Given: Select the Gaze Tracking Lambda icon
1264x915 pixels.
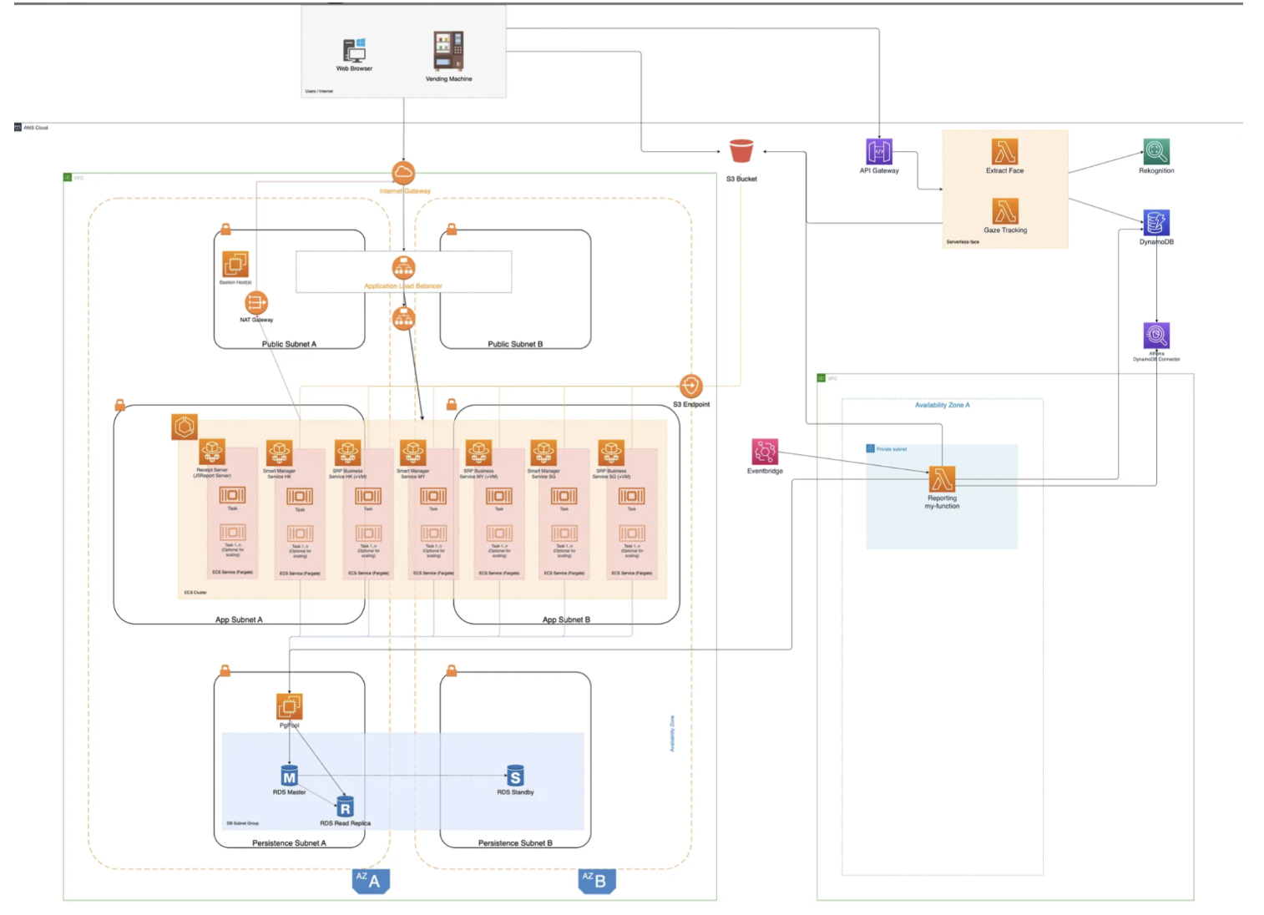Looking at the screenshot, I should [1005, 211].
